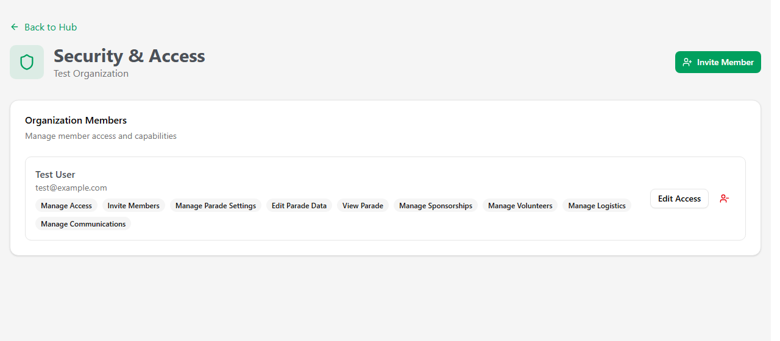Open the Invite Member dialog
Viewport: 780px width, 341px height.
click(x=718, y=62)
